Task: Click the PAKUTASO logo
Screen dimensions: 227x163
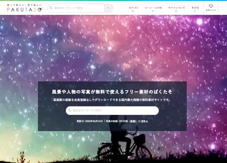Action: coord(25,8)
